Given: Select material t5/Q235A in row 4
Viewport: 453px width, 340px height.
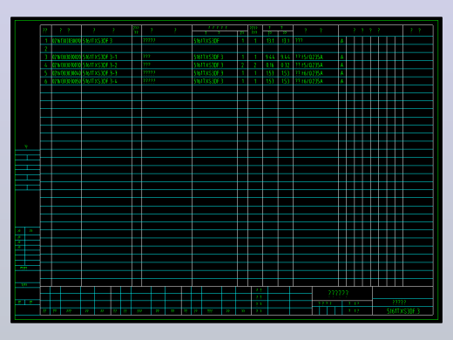Looking at the screenshot, I should pyautogui.click(x=309, y=65).
